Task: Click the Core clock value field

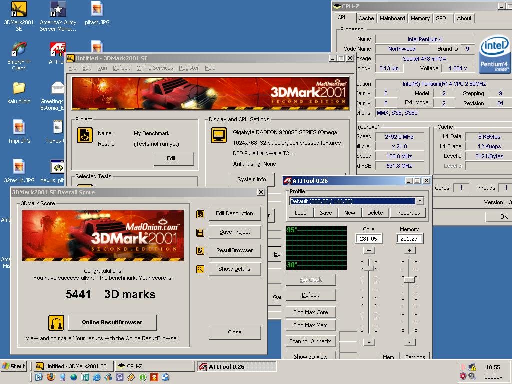Action: 369,239
